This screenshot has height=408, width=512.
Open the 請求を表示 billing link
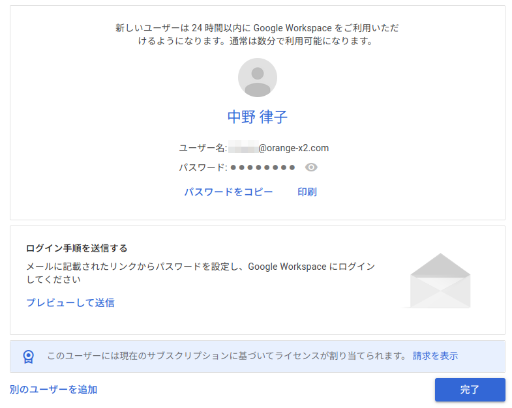click(x=435, y=356)
